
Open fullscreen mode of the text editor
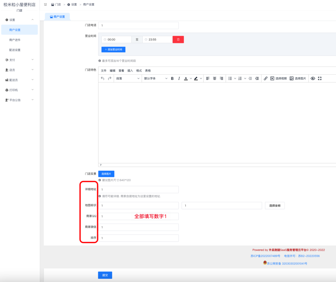[320, 78]
